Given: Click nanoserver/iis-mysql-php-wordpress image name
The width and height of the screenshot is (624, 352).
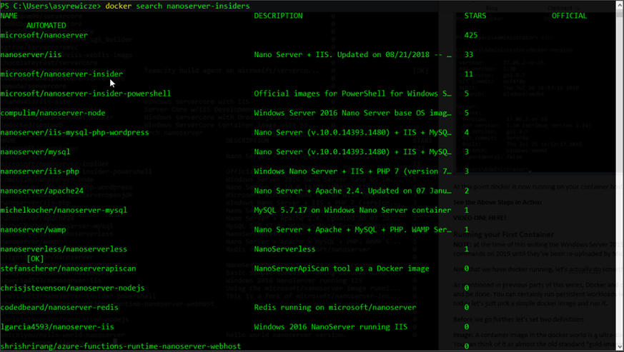Looking at the screenshot, I should 75,133.
